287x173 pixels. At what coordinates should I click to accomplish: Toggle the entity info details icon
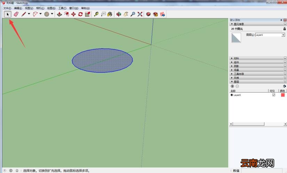(x=285, y=29)
